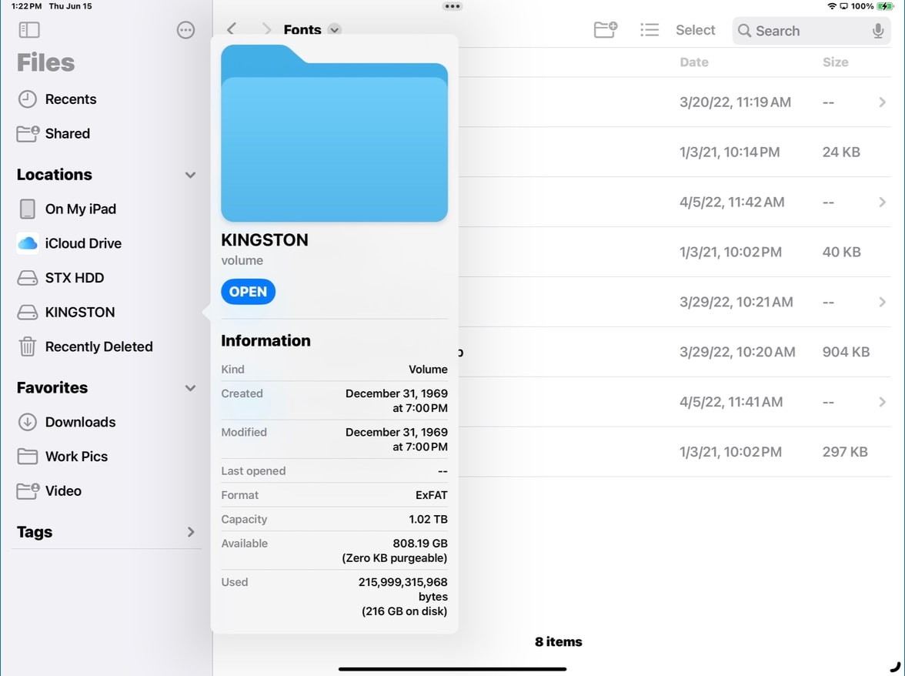Select On My iPad location
The width and height of the screenshot is (905, 676).
pos(106,209)
